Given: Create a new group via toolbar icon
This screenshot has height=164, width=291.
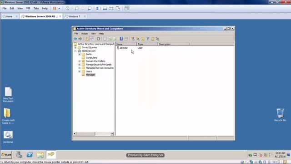Looking at the screenshot, I should (138, 39).
